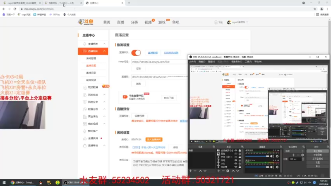
Task: Pop out the scene transitions dock
Action: (304, 147)
